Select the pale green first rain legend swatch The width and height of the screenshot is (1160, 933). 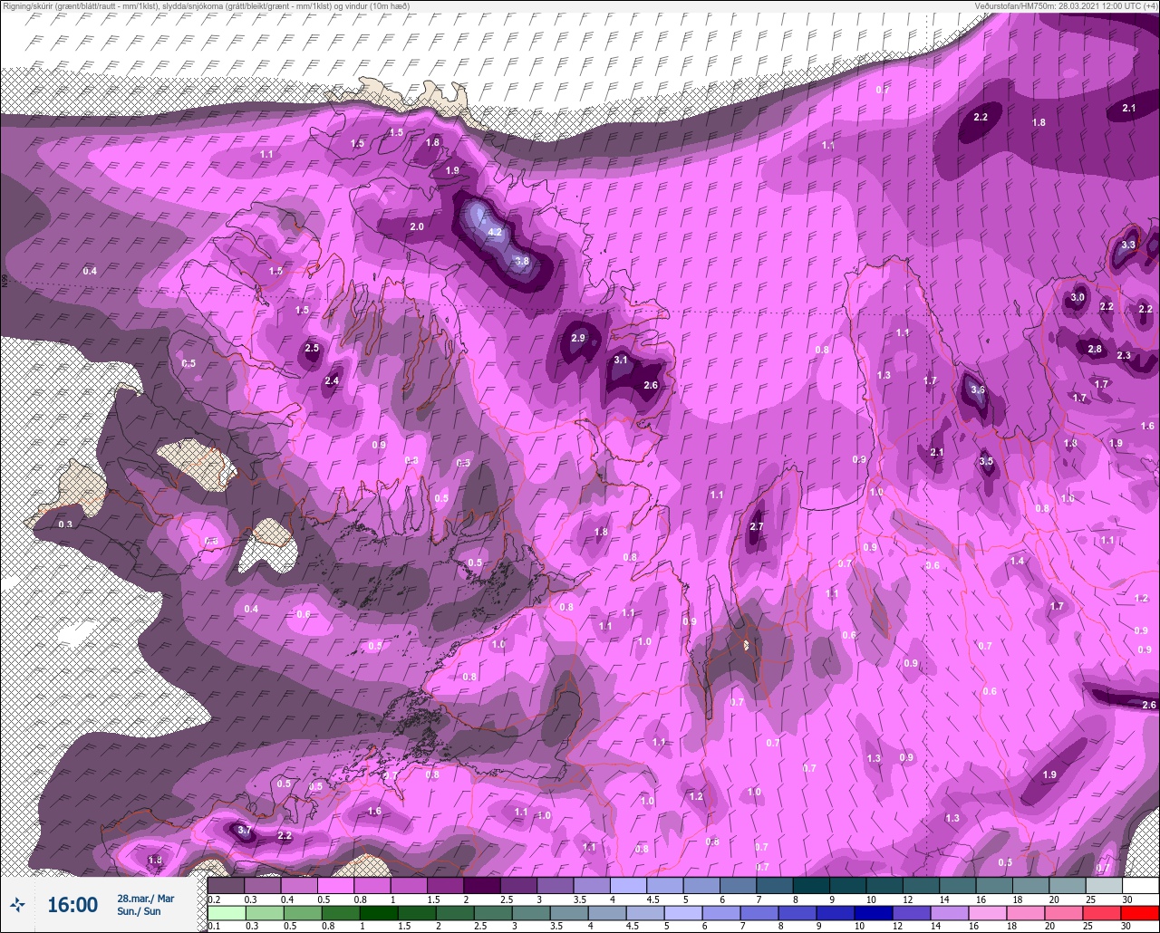point(226,912)
